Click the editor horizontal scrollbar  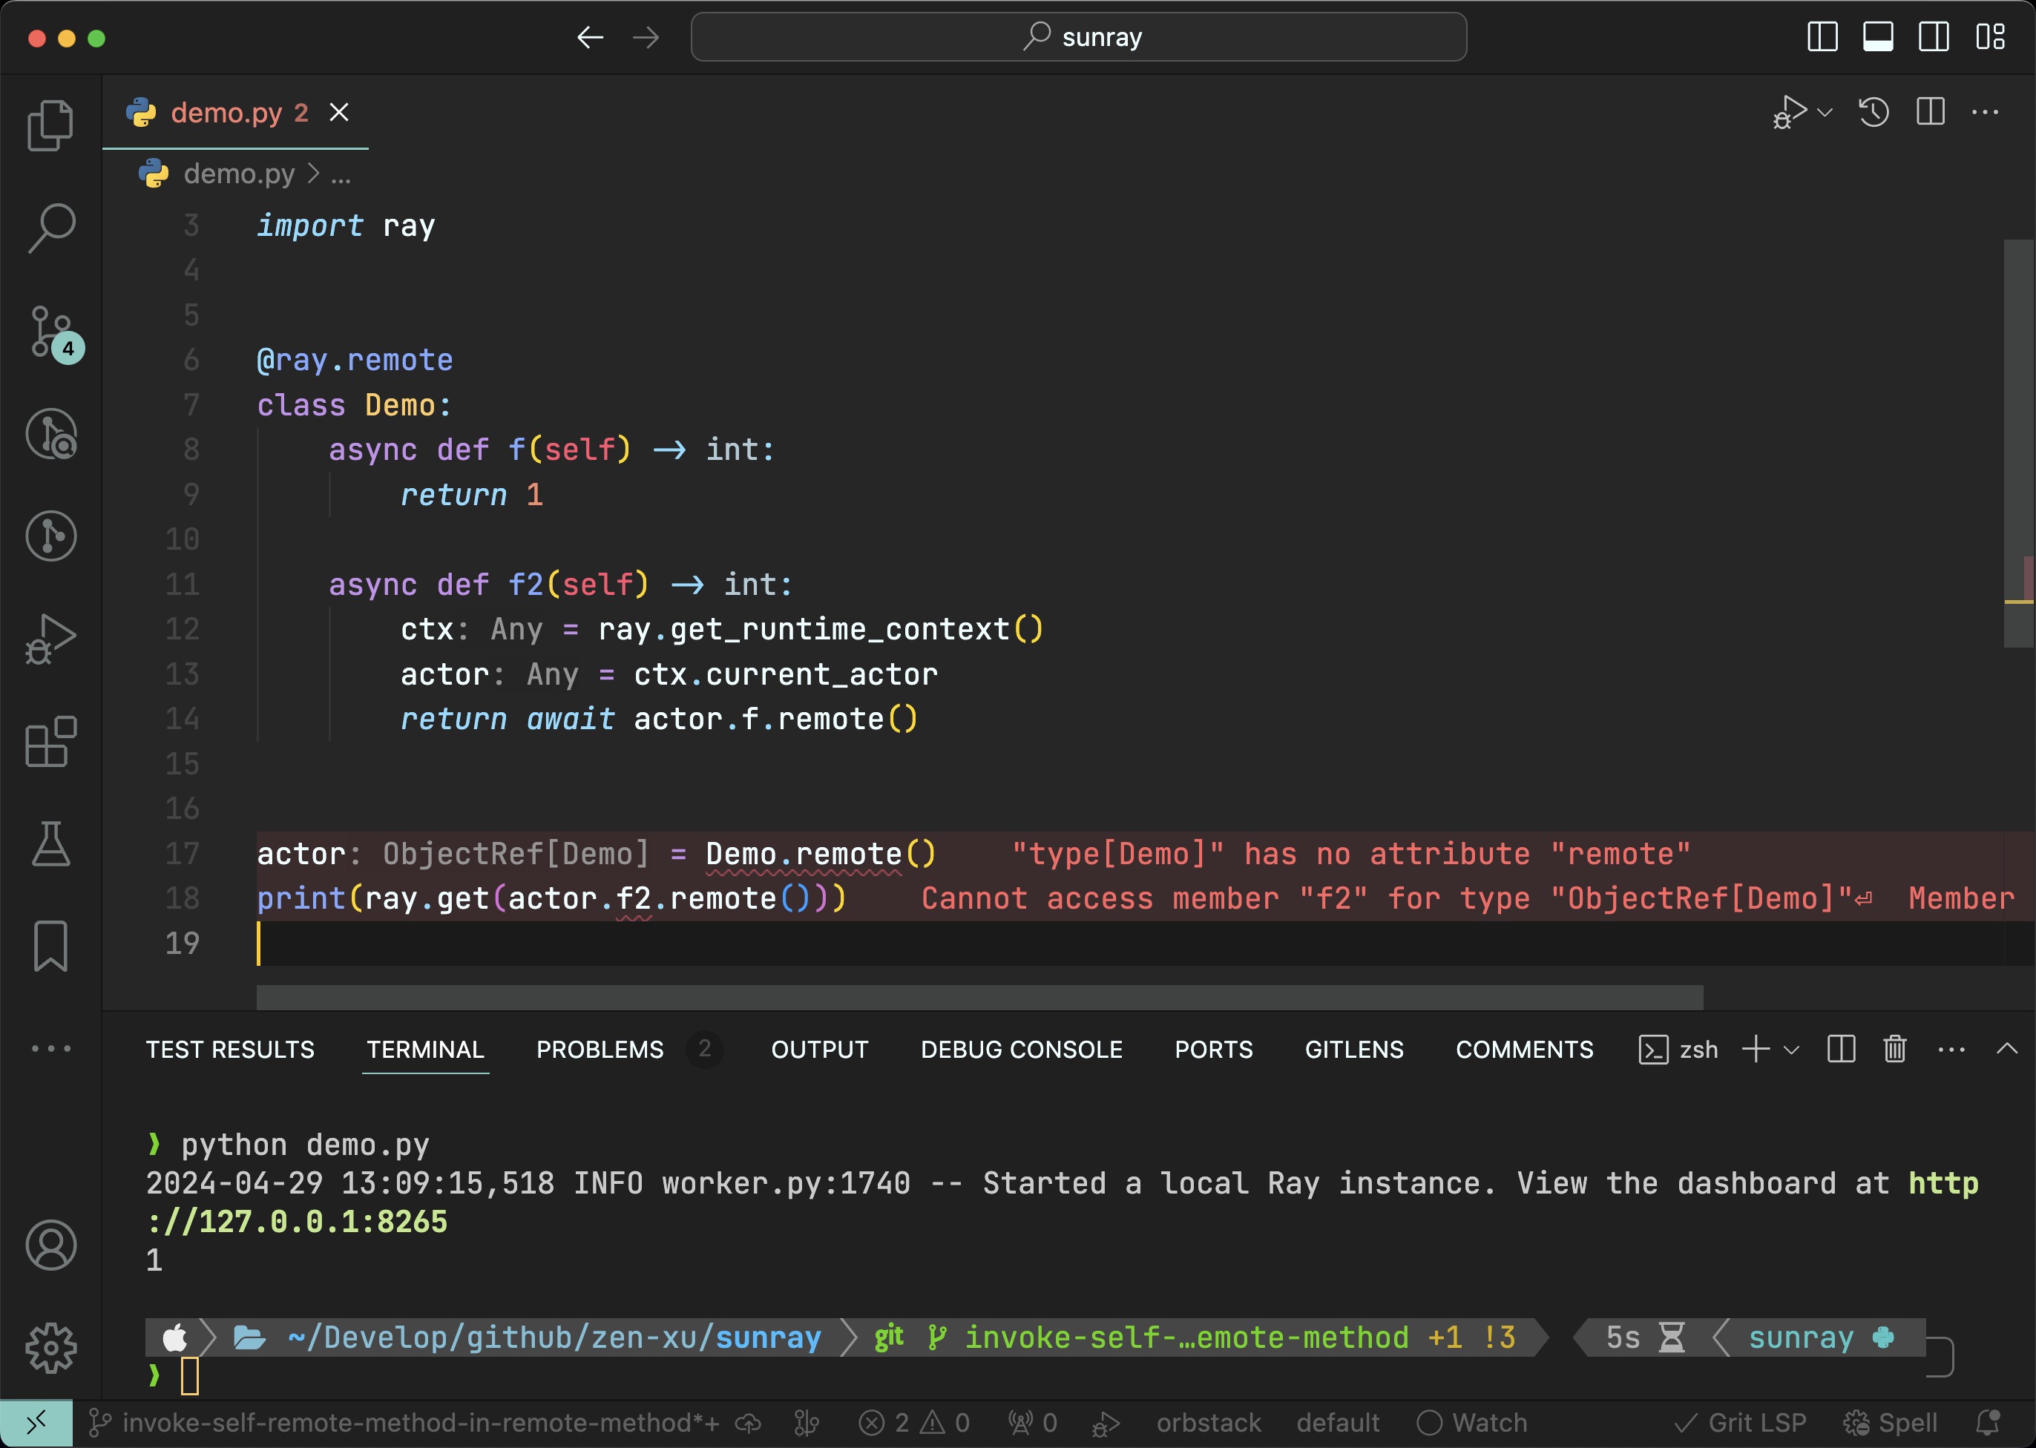979,998
